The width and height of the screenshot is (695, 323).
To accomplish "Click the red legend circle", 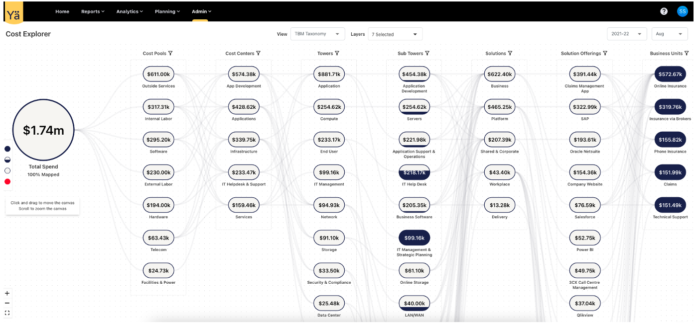I will pos(7,181).
